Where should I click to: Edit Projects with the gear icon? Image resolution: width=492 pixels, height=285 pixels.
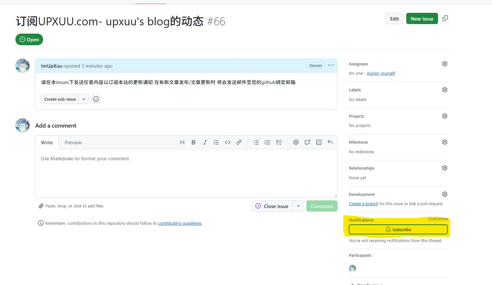pos(445,116)
